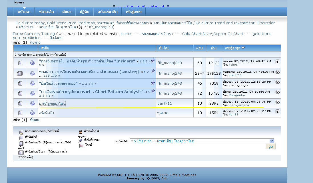The image size is (313, 183).
Task: Open last post icon for the ของฝาก topic
Action: coord(278,72)
